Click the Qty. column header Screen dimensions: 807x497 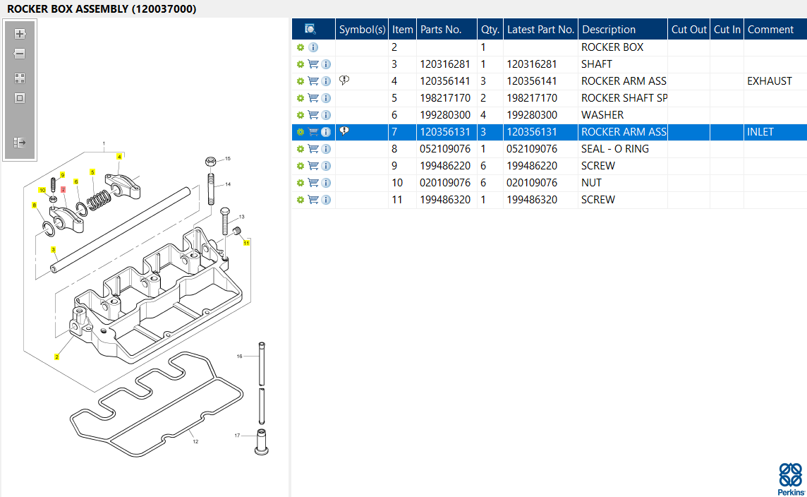coord(490,30)
